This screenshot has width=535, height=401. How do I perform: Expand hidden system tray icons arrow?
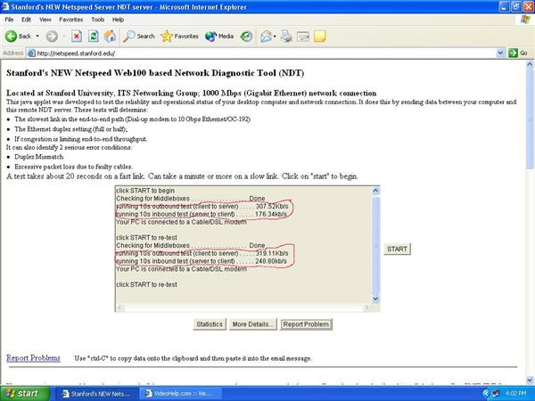[x=486, y=394]
